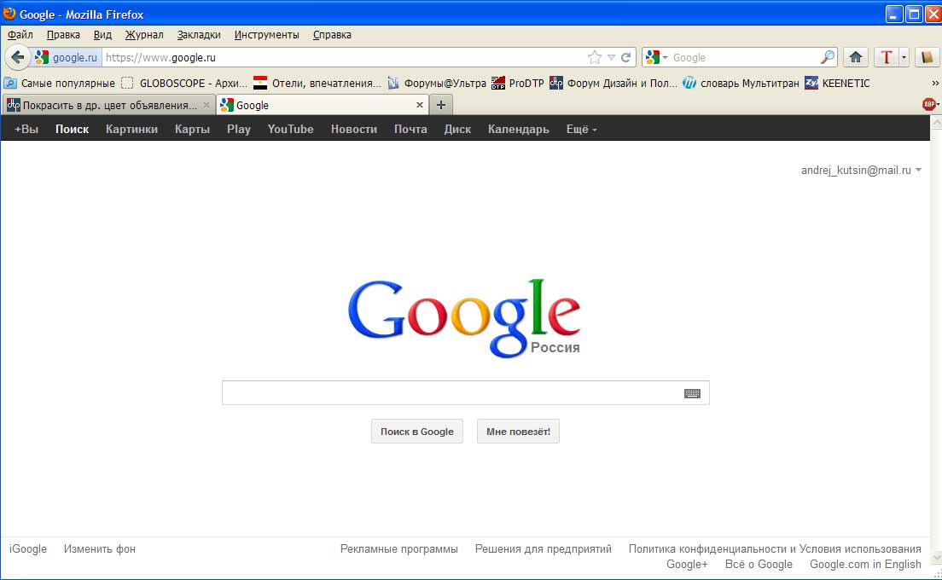Click the browser Back arrow button
The image size is (942, 580).
coord(17,58)
